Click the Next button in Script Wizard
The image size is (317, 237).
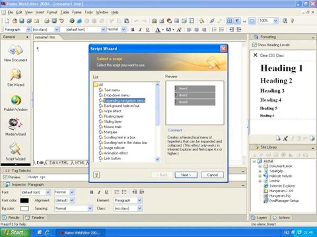[186, 175]
